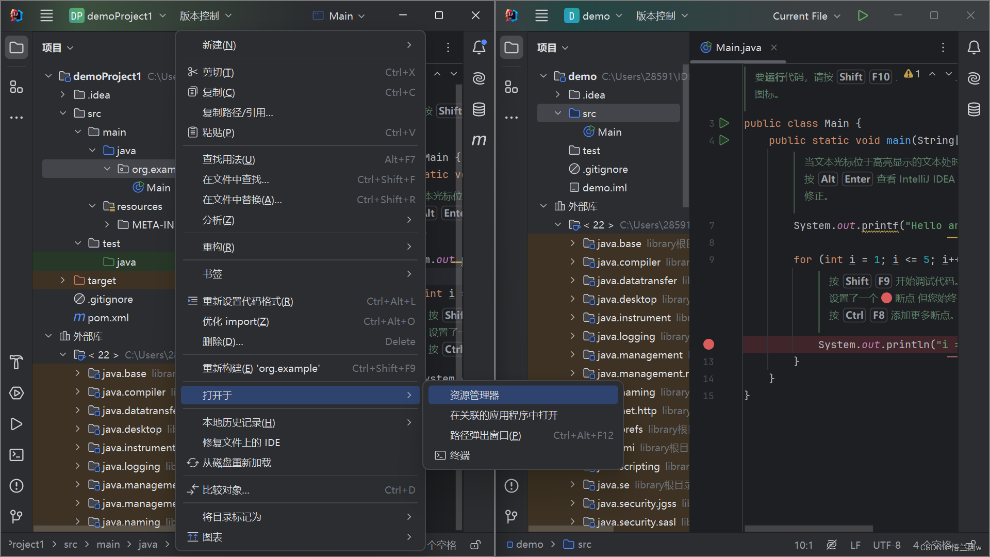
Task: Open Problems icon in demo window sidebar
Action: pyautogui.click(x=511, y=486)
